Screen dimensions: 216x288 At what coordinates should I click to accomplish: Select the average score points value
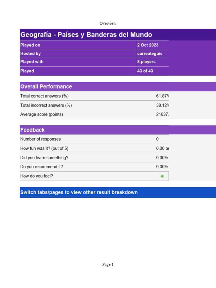click(162, 114)
